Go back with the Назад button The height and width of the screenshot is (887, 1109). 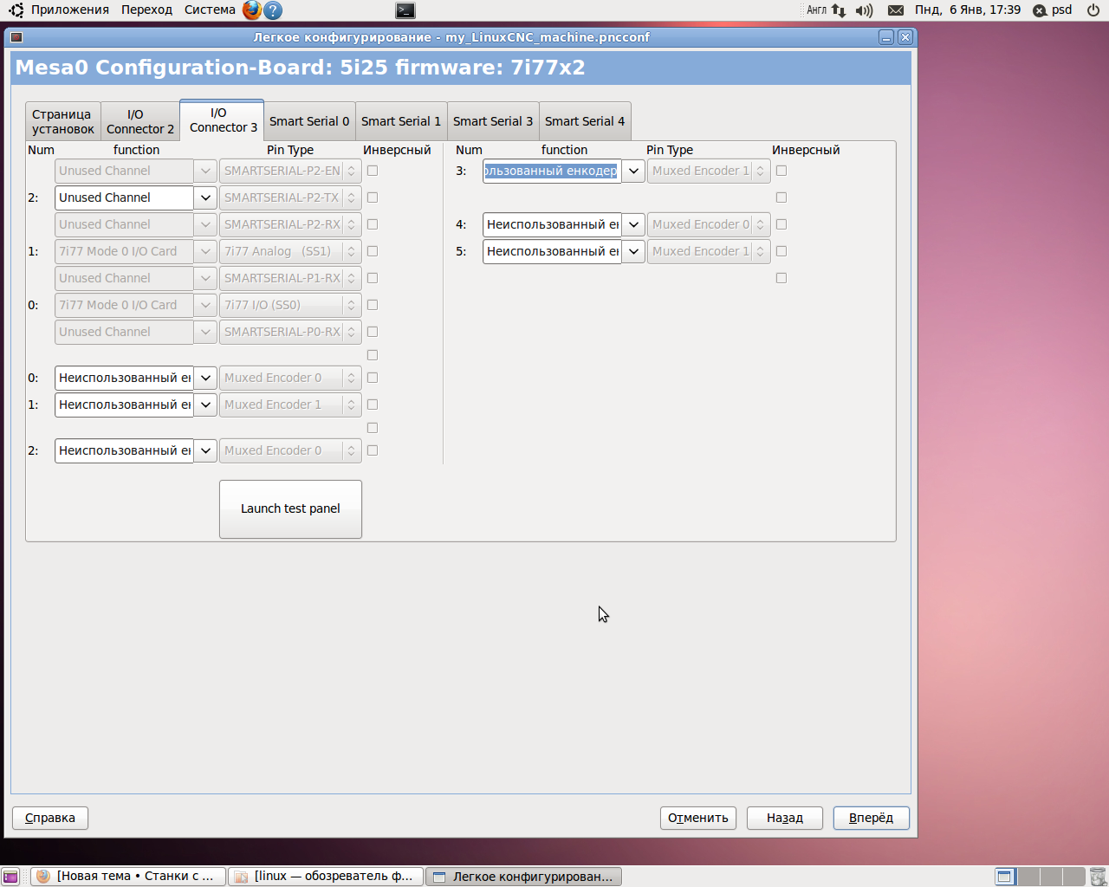pos(785,818)
